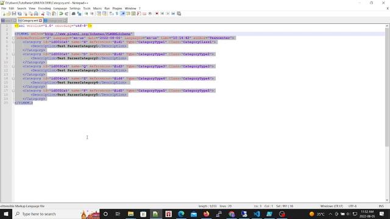This screenshot has width=390, height=219.
Task: Click the Close All toolbar icon
Action: (x=30, y=13)
